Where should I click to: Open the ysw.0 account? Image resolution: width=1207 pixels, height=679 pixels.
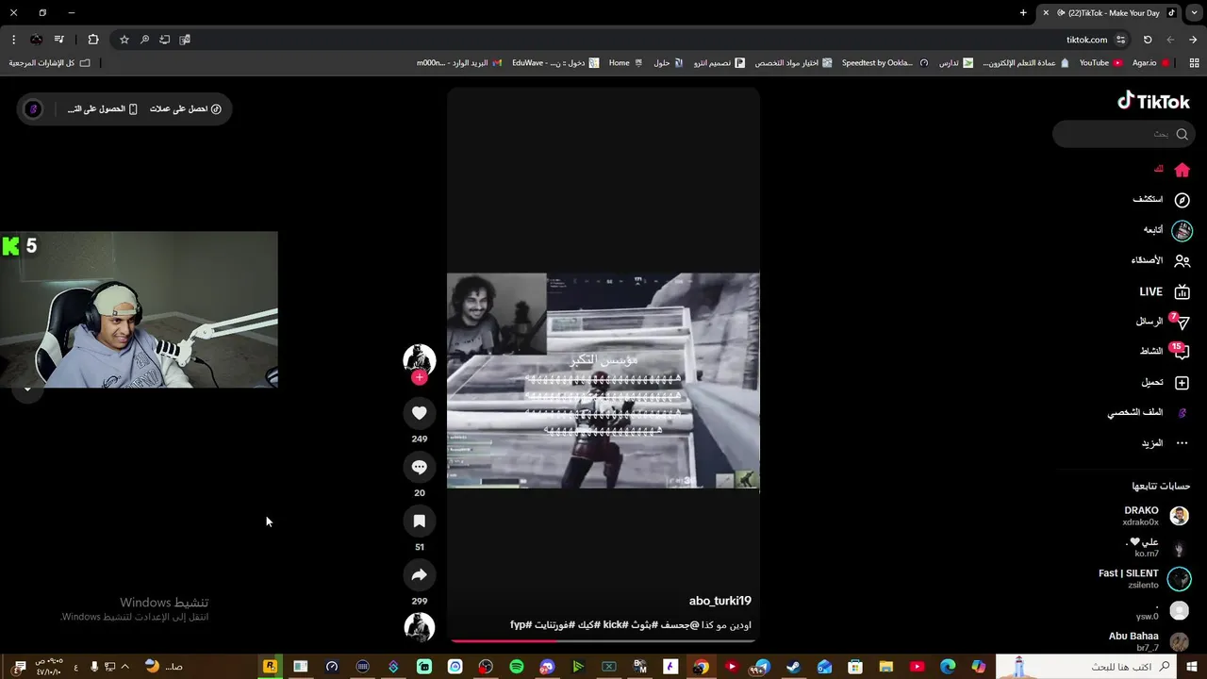tap(1162, 611)
